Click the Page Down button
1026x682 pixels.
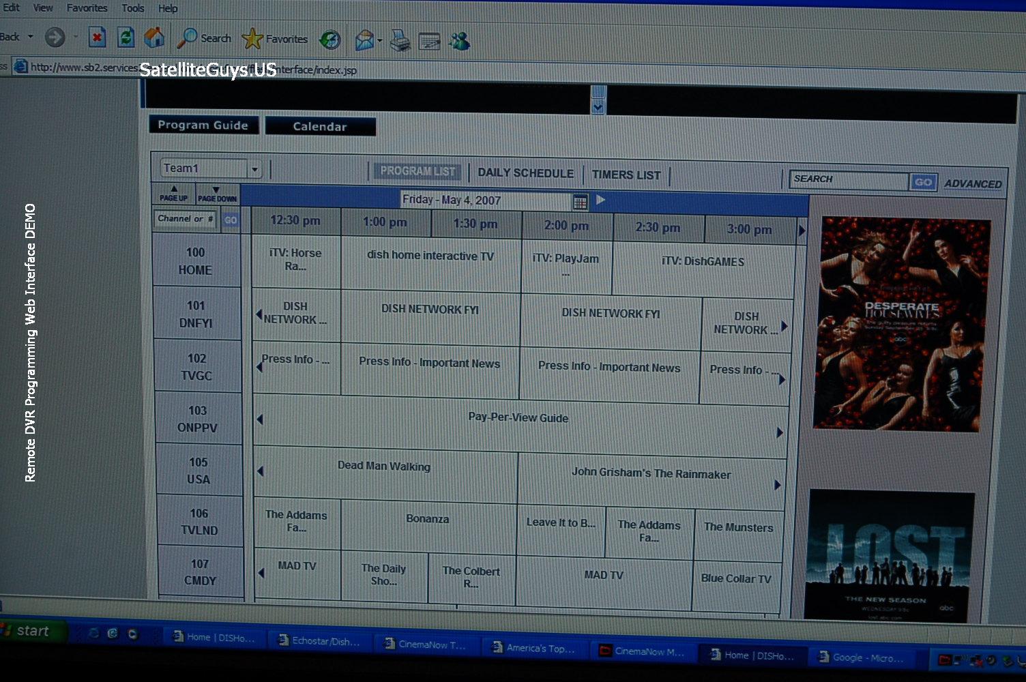pyautogui.click(x=217, y=194)
